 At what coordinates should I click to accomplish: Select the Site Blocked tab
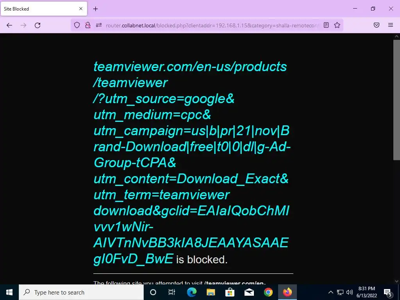click(x=44, y=9)
